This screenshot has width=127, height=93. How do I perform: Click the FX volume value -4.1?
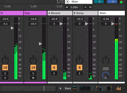point(5,24)
